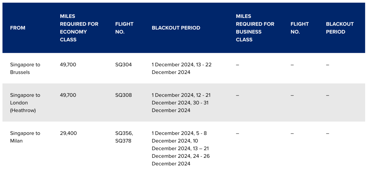Screen dimensions: 368x173
Task: Select flight number SQ304
Action: click(x=124, y=65)
